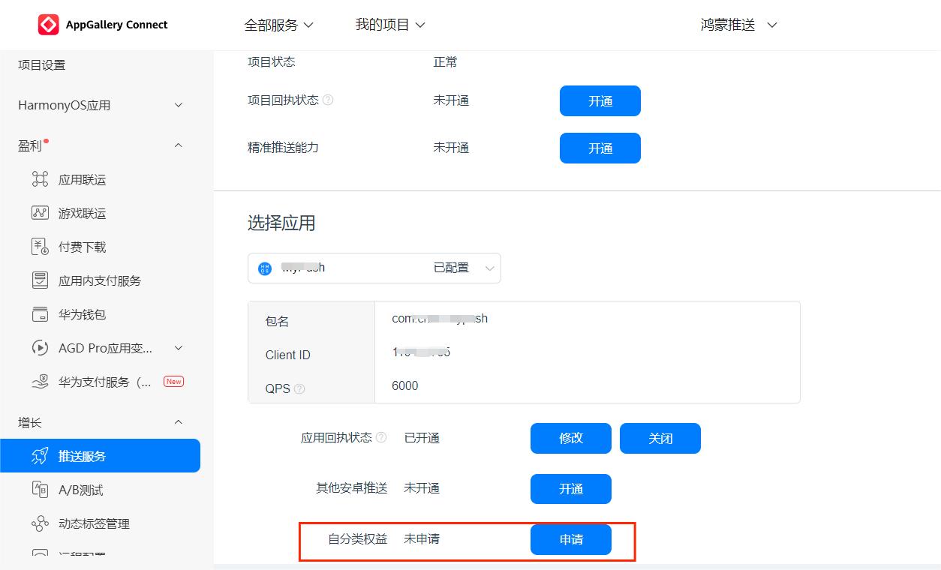Collapse the 盈利 sidebar section

[179, 145]
